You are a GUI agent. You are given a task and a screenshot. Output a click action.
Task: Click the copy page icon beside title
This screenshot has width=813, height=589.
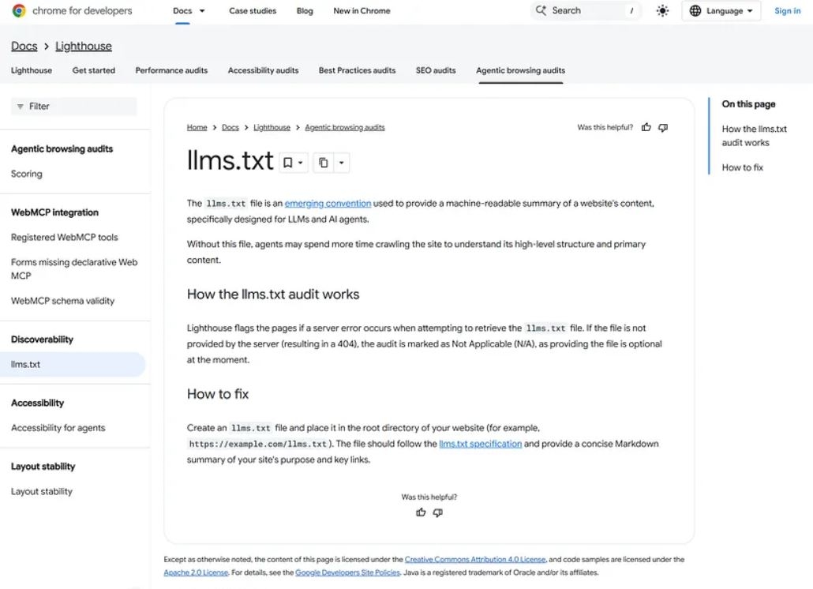click(x=323, y=163)
